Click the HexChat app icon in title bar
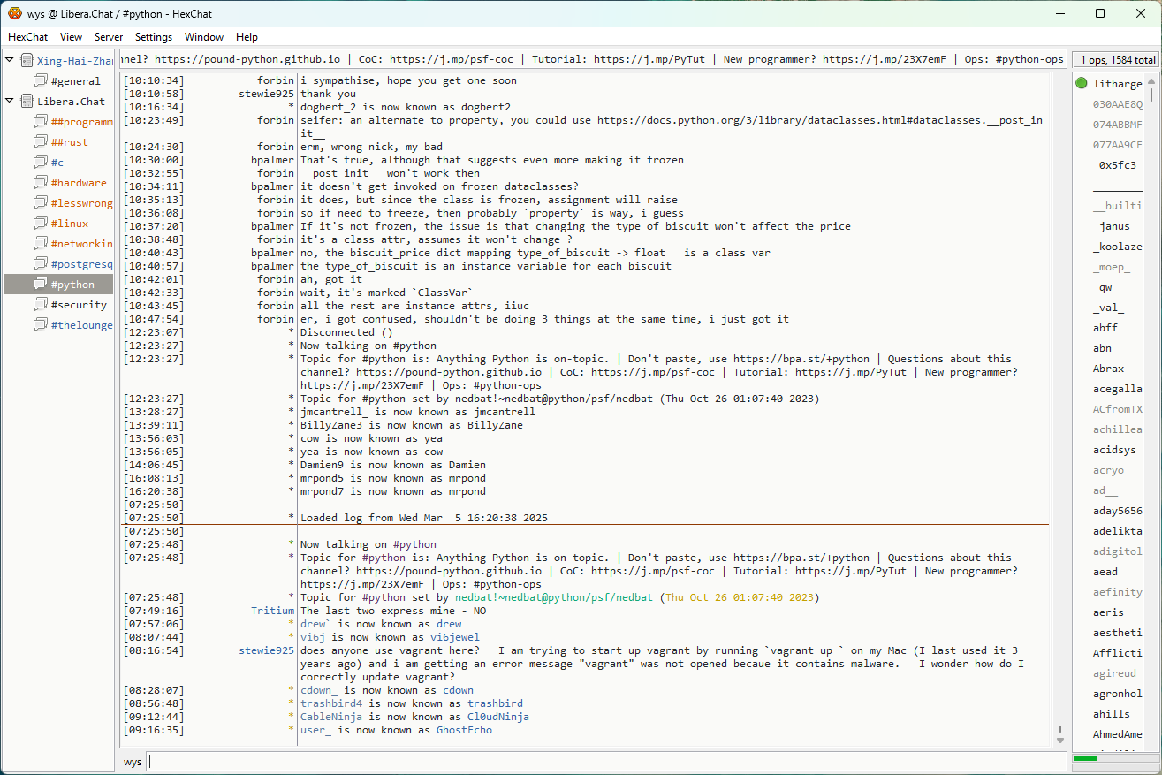This screenshot has width=1162, height=775. coord(14,13)
